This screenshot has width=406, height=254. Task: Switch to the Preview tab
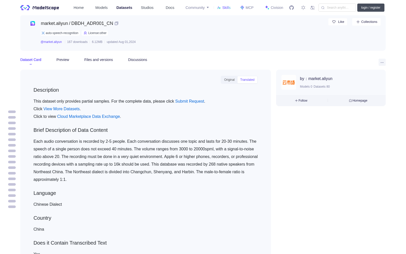click(63, 60)
